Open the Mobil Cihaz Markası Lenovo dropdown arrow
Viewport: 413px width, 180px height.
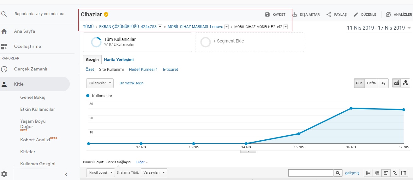click(226, 27)
